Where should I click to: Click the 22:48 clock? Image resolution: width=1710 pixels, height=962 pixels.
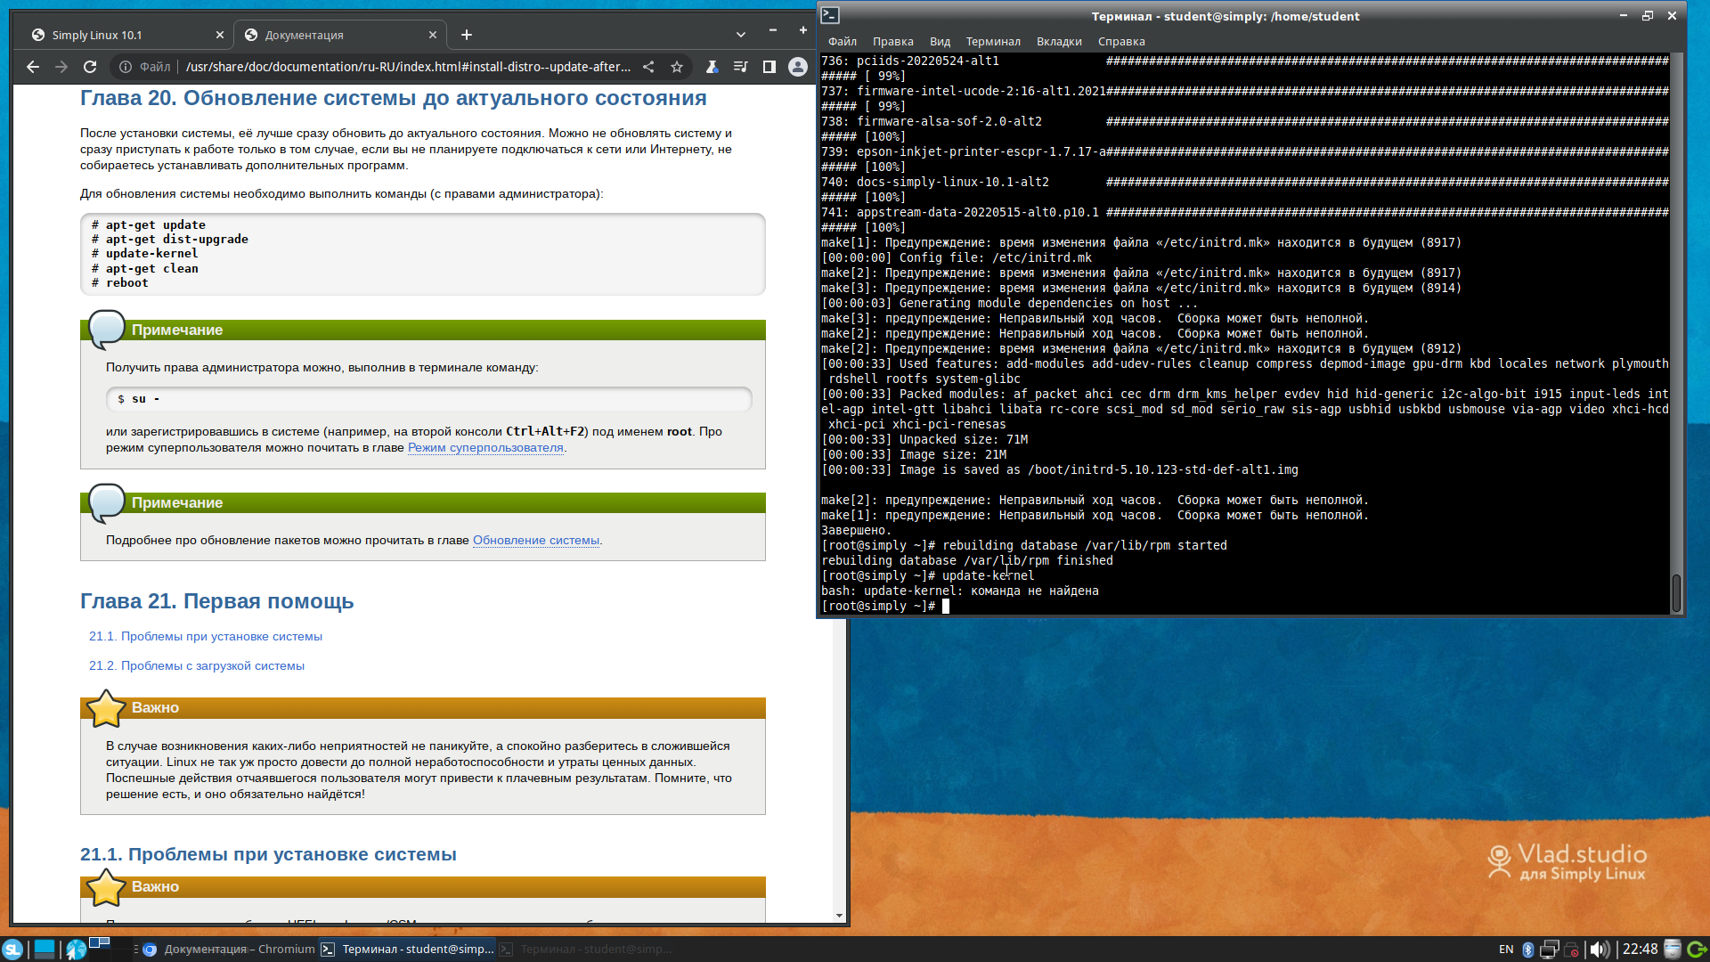(1640, 950)
